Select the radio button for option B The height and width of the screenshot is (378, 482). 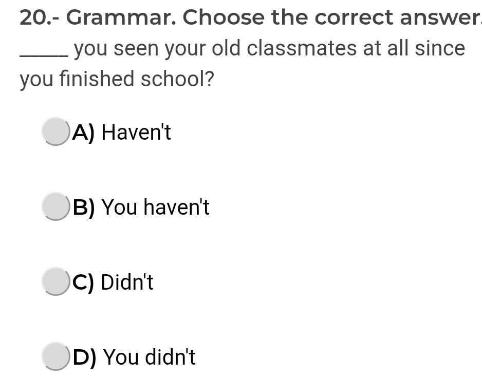(x=55, y=206)
